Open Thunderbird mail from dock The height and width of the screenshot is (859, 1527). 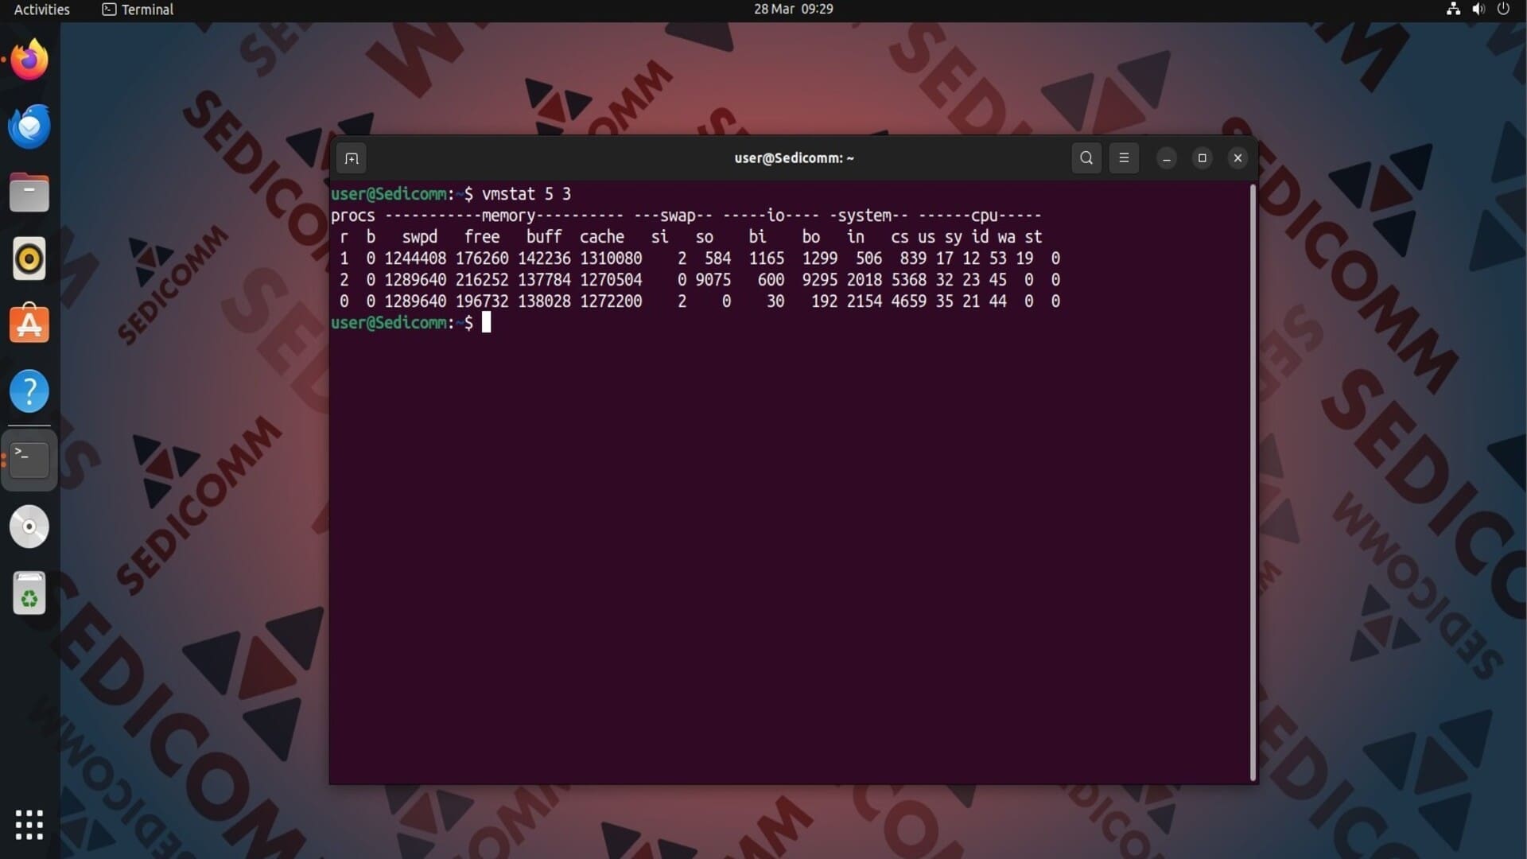pyautogui.click(x=29, y=126)
